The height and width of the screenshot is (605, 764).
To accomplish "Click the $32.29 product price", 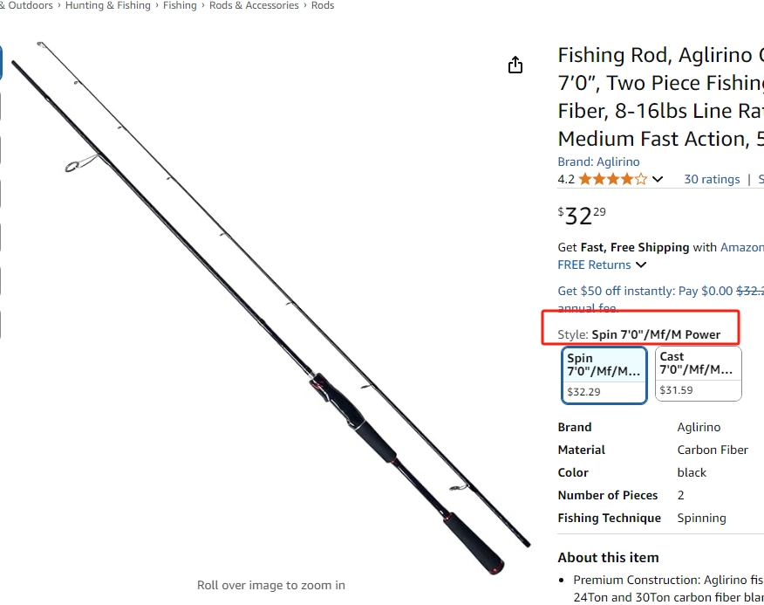I will (x=582, y=215).
